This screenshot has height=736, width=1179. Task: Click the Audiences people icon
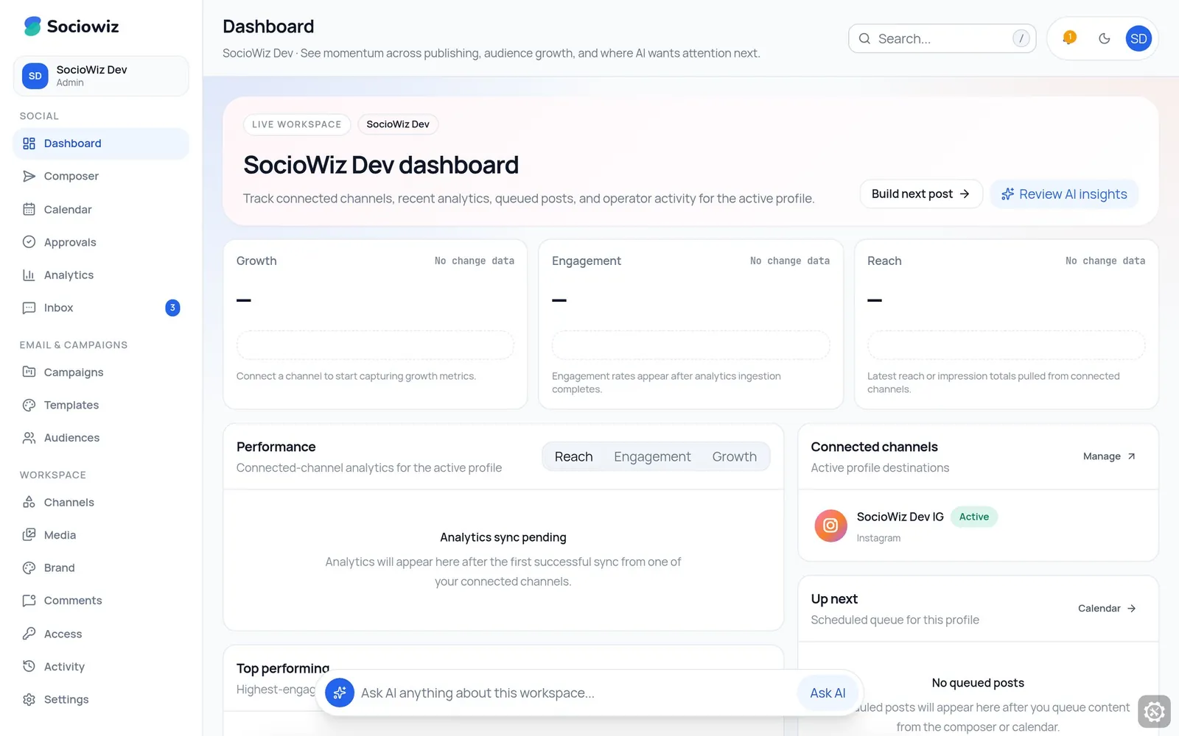29,437
